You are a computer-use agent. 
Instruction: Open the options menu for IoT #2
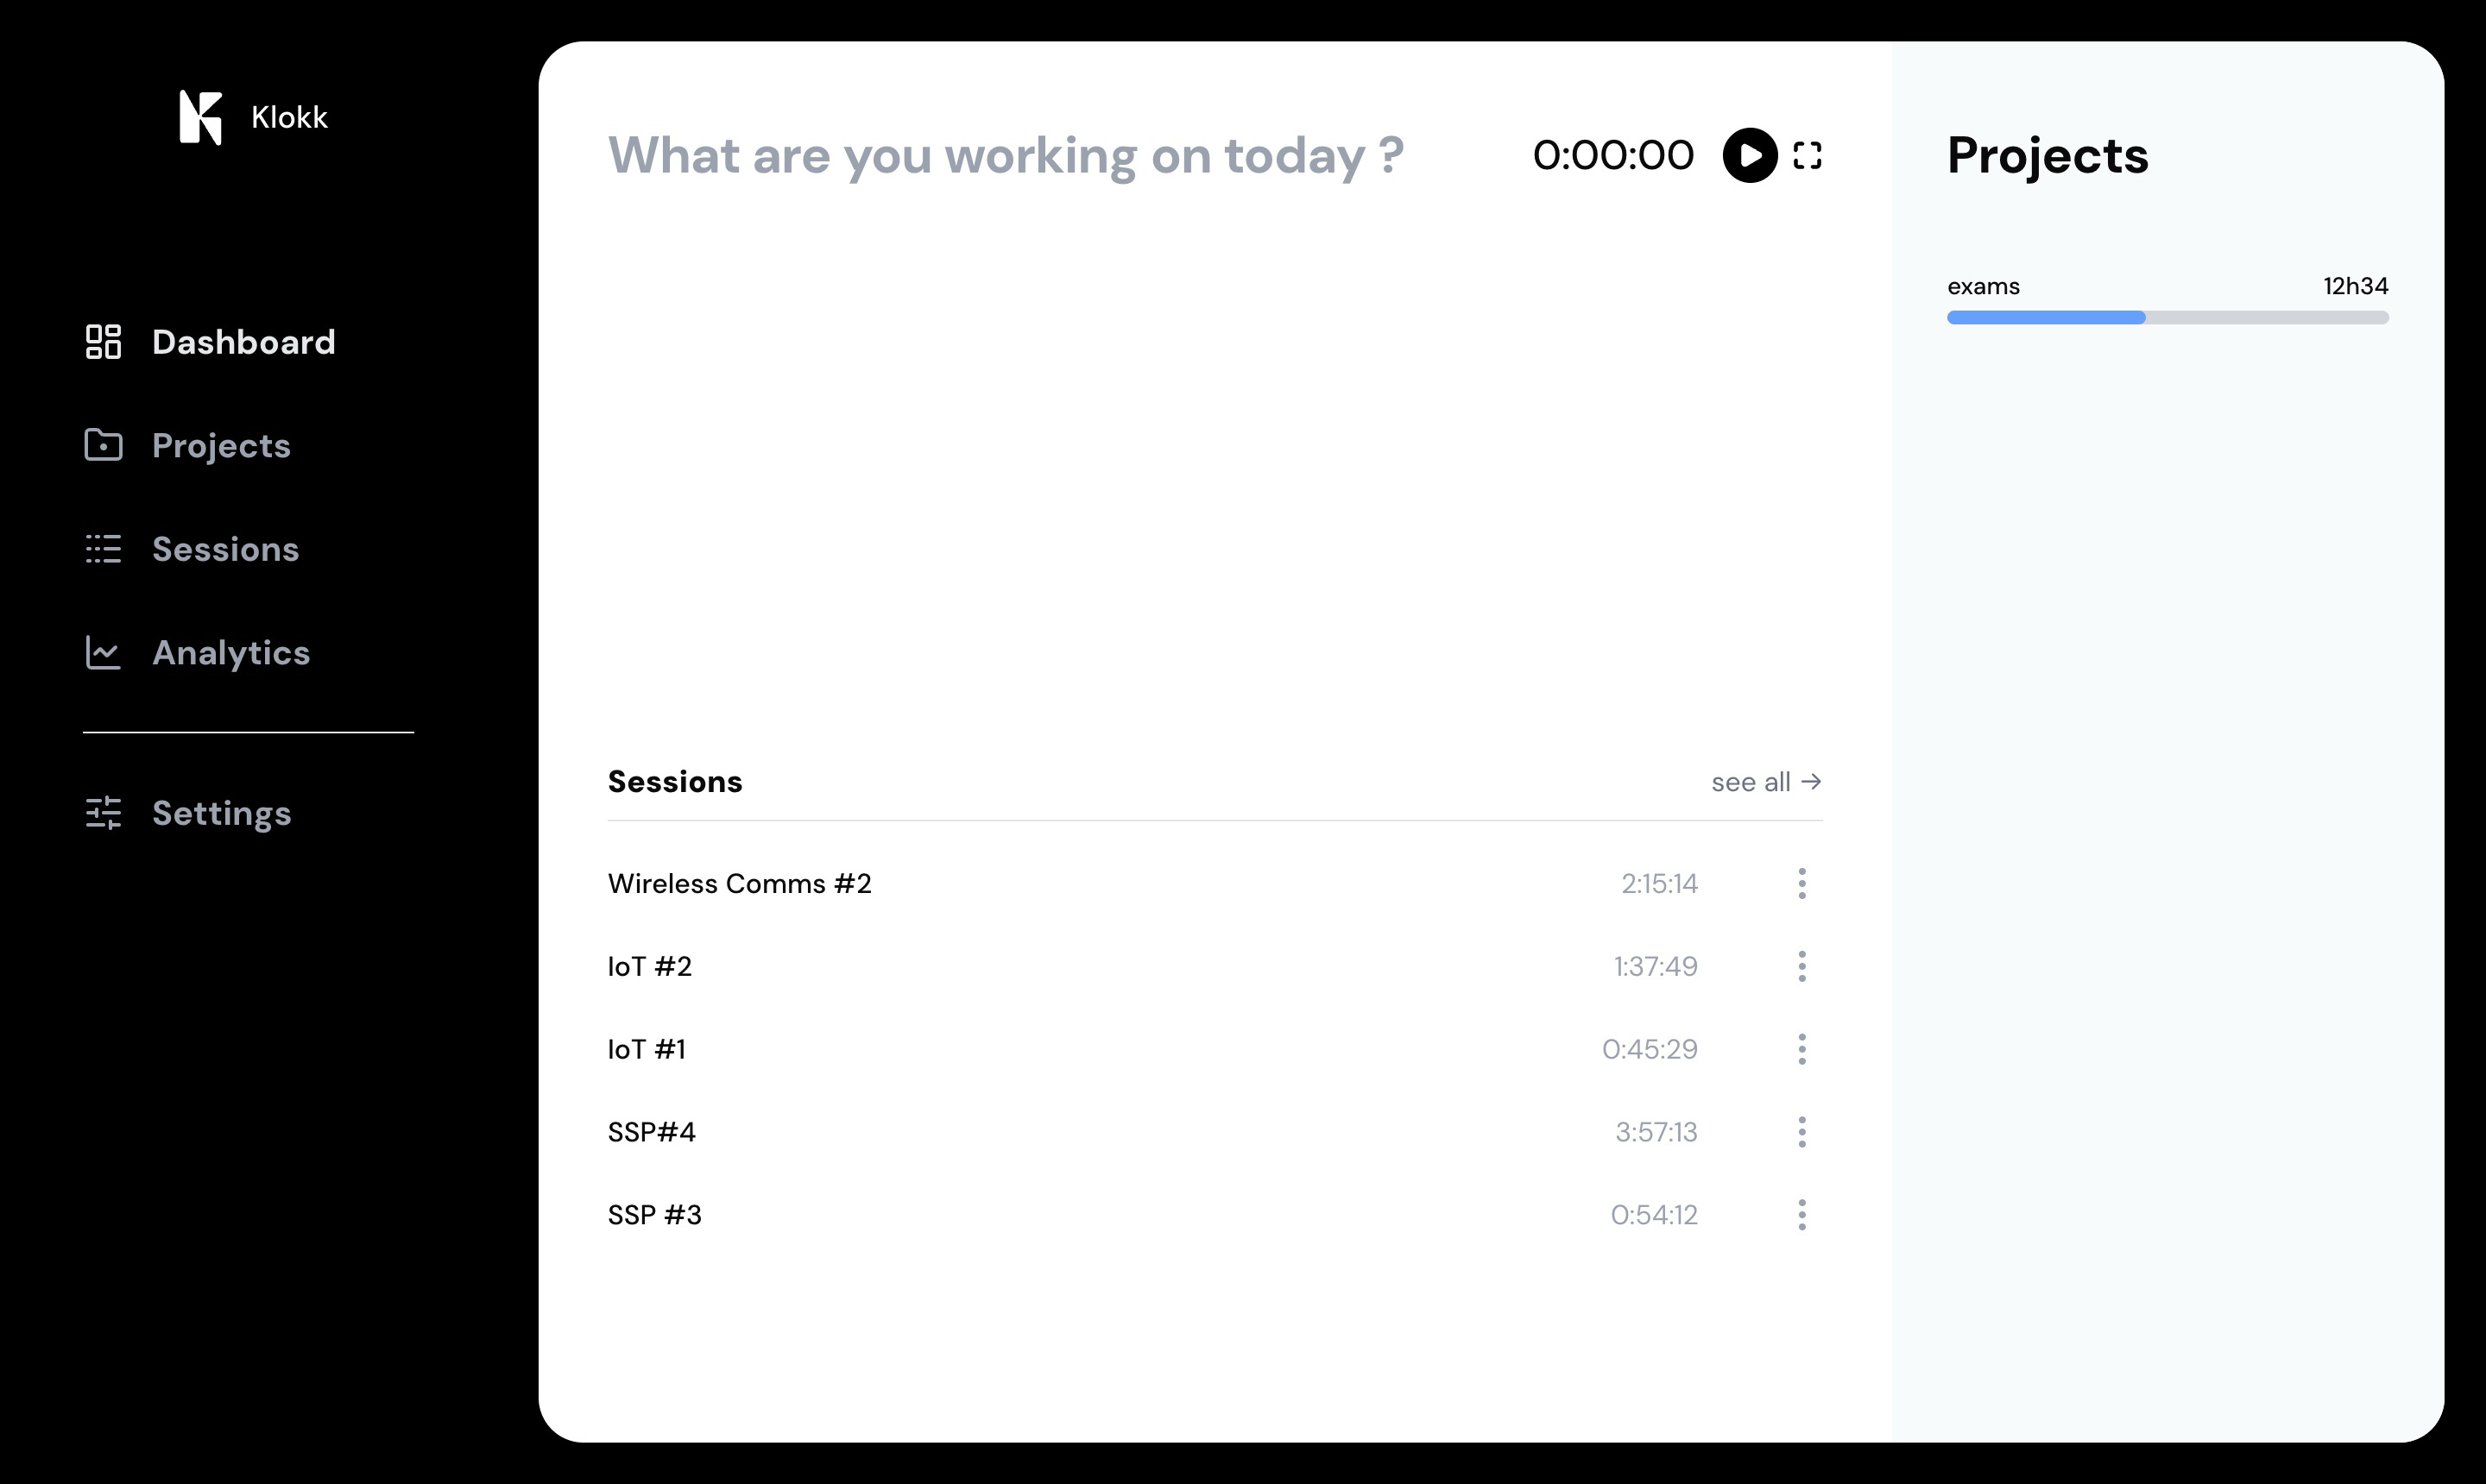(1801, 966)
